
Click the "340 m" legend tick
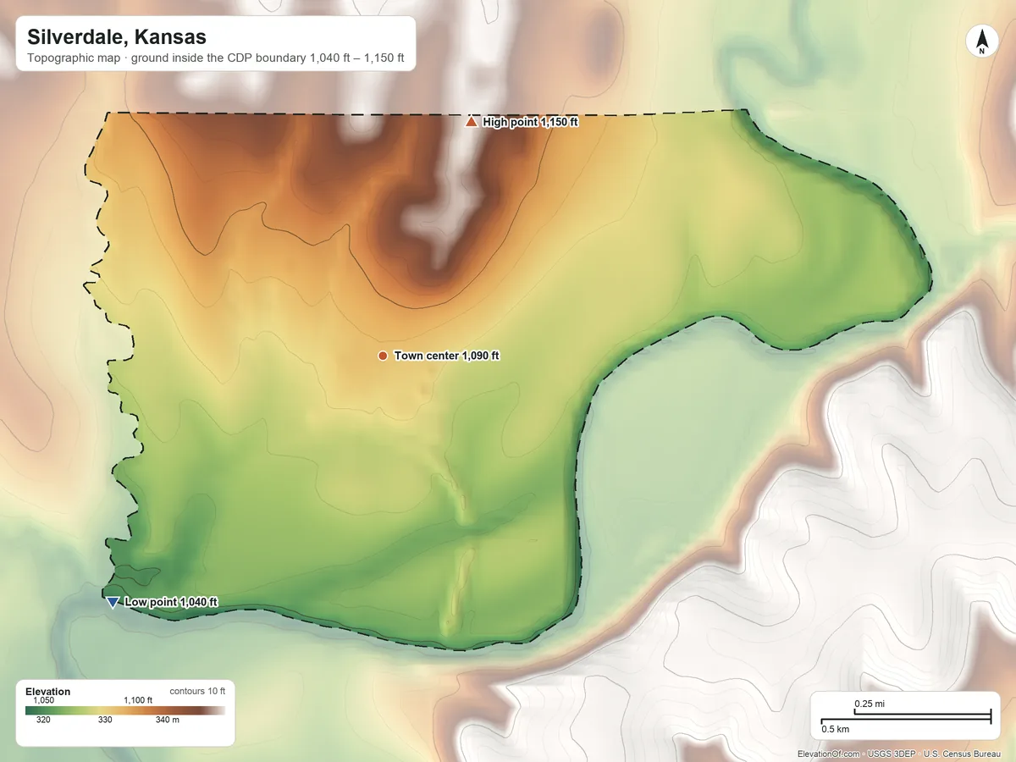(168, 721)
